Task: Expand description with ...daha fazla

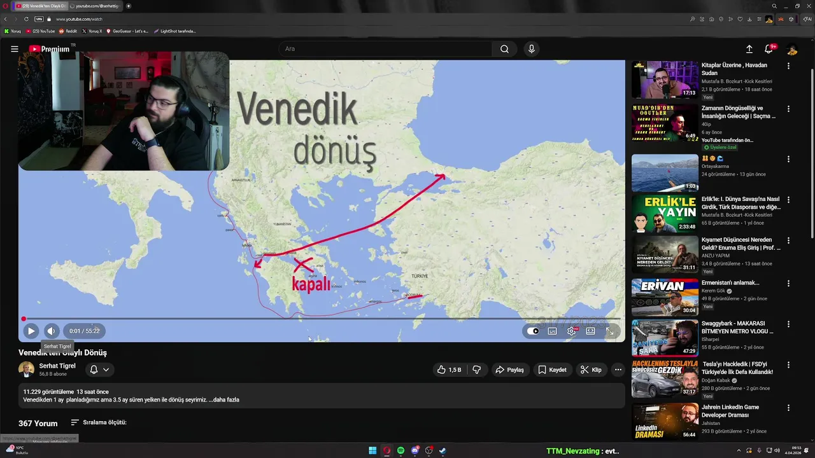Action: 224,399
